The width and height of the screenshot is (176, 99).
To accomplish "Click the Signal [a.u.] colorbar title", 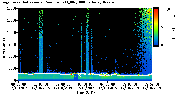I will [x=174, y=27].
